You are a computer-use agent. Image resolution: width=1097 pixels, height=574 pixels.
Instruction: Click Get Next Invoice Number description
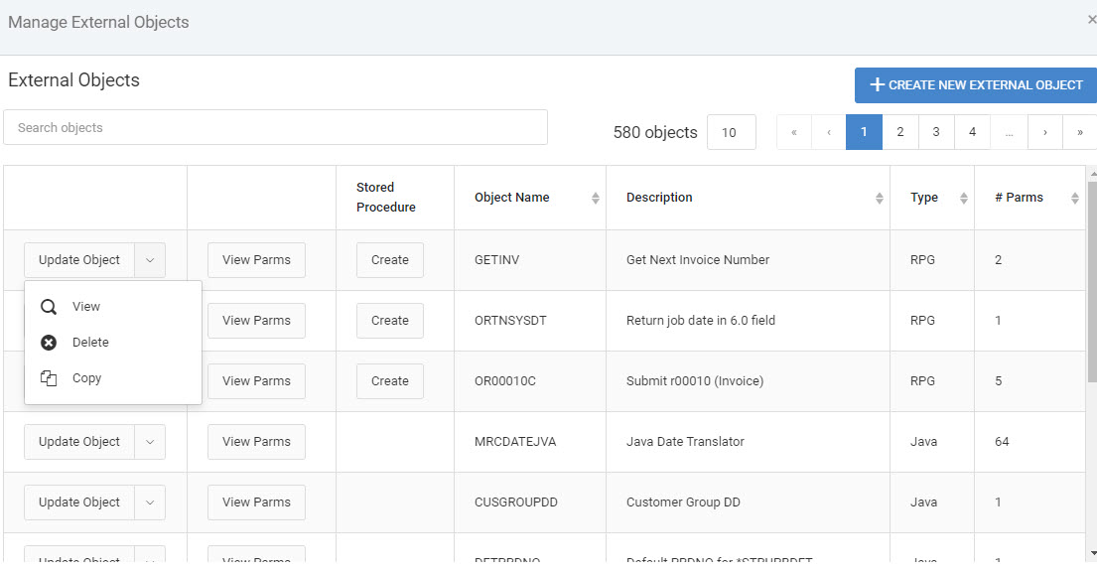point(698,260)
